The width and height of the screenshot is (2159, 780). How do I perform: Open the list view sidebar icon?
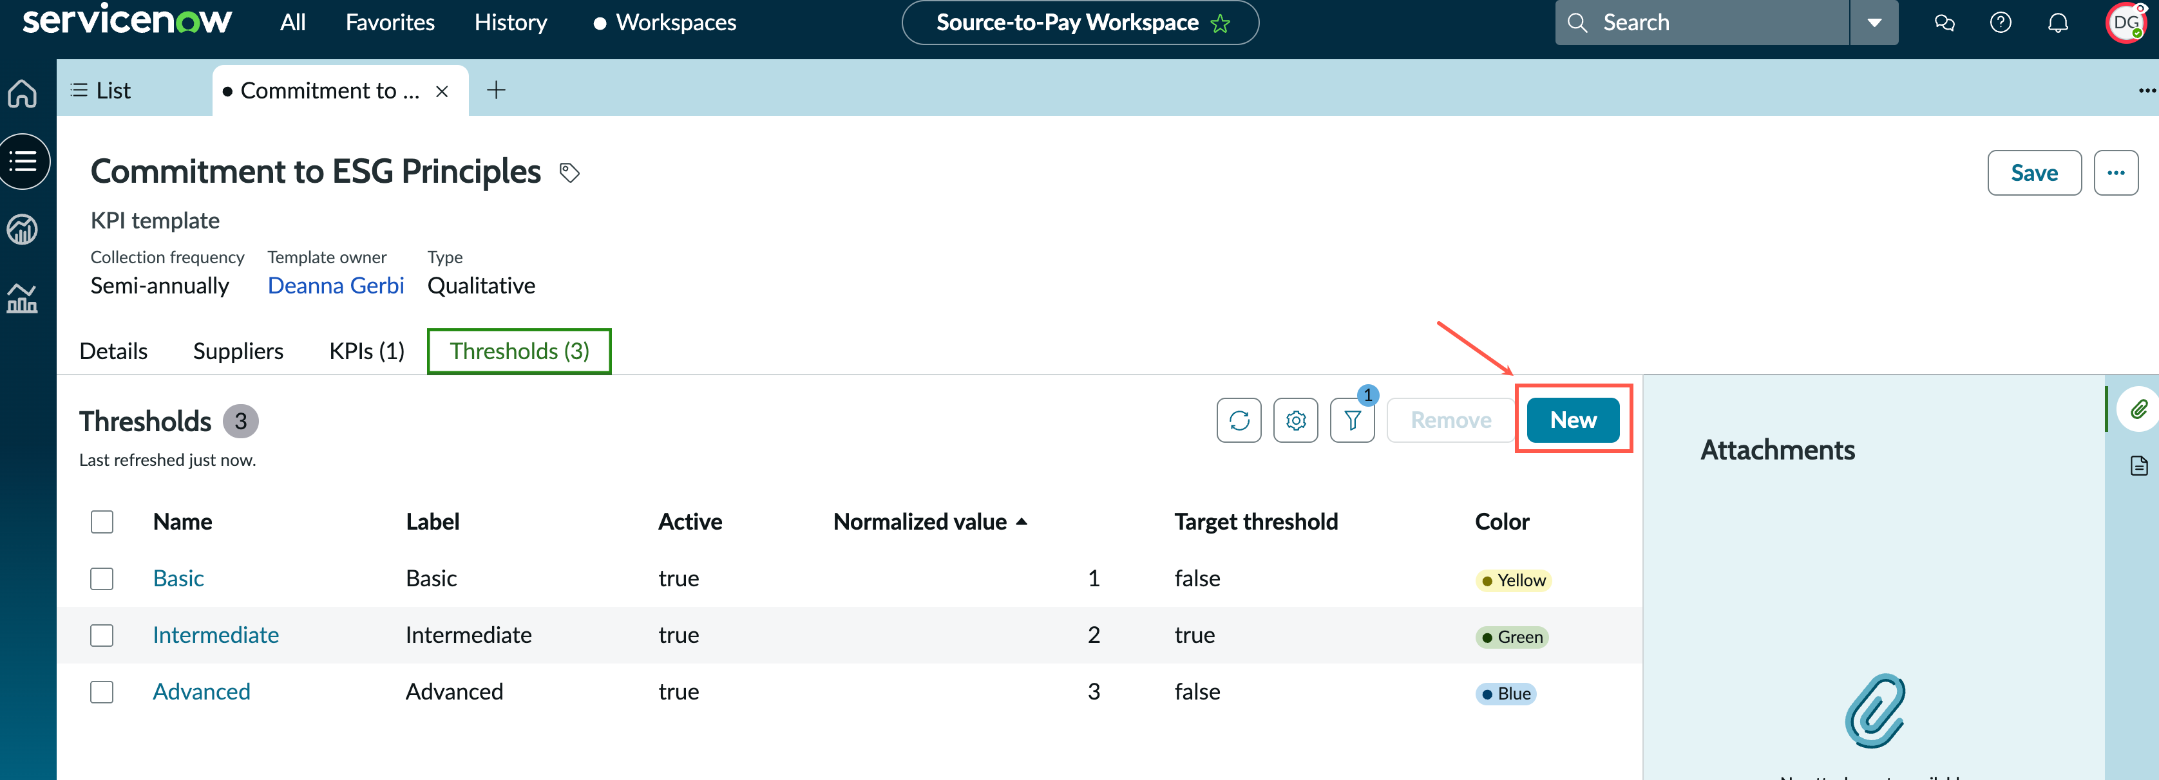23,161
